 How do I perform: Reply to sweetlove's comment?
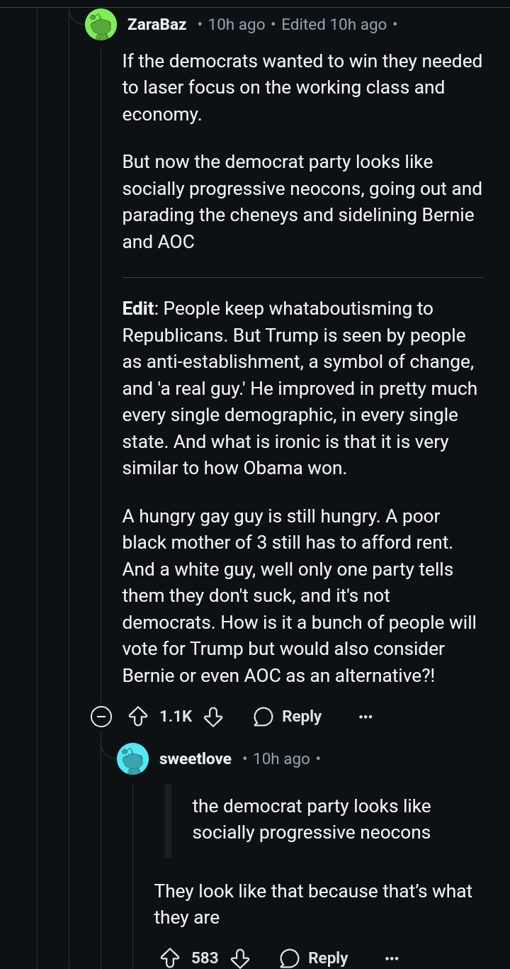314,958
